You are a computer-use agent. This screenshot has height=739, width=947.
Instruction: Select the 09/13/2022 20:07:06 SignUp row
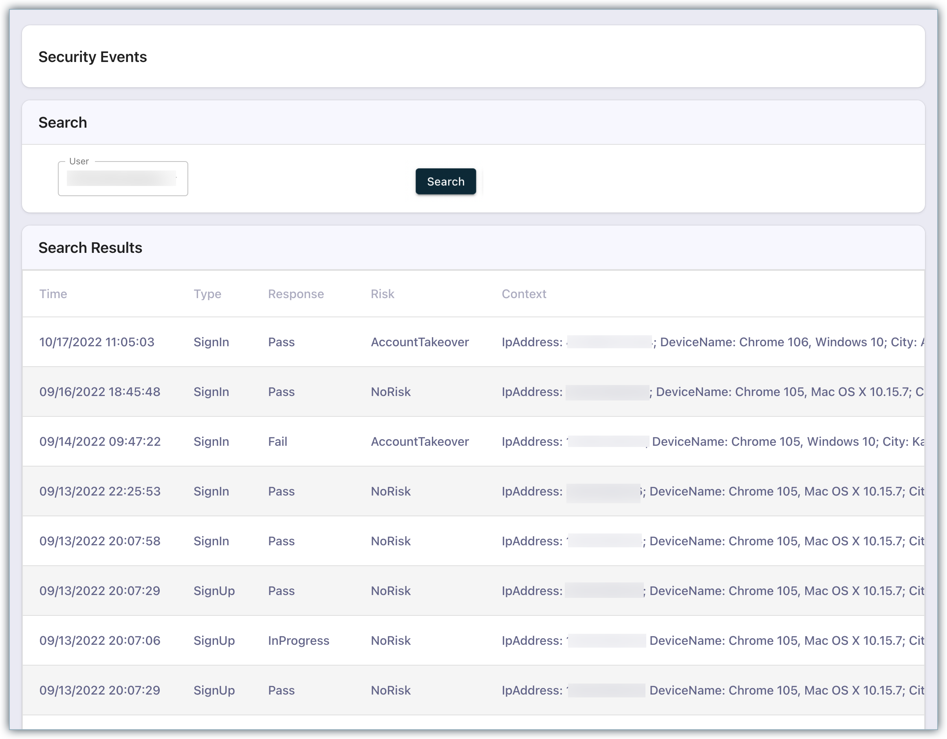(x=100, y=640)
